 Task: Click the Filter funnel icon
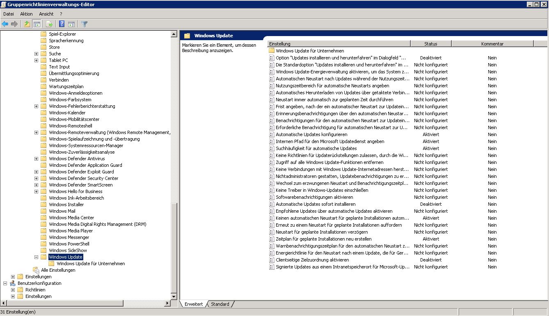(x=84, y=24)
